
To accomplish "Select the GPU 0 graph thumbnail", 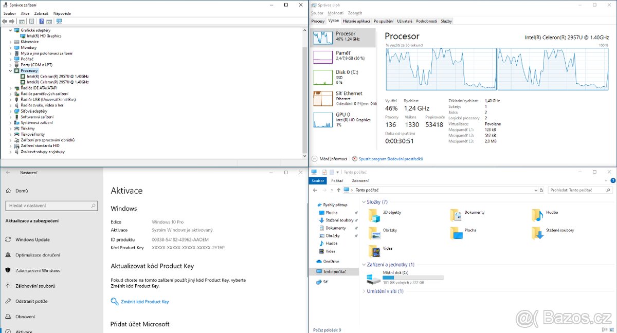I will tap(323, 119).
